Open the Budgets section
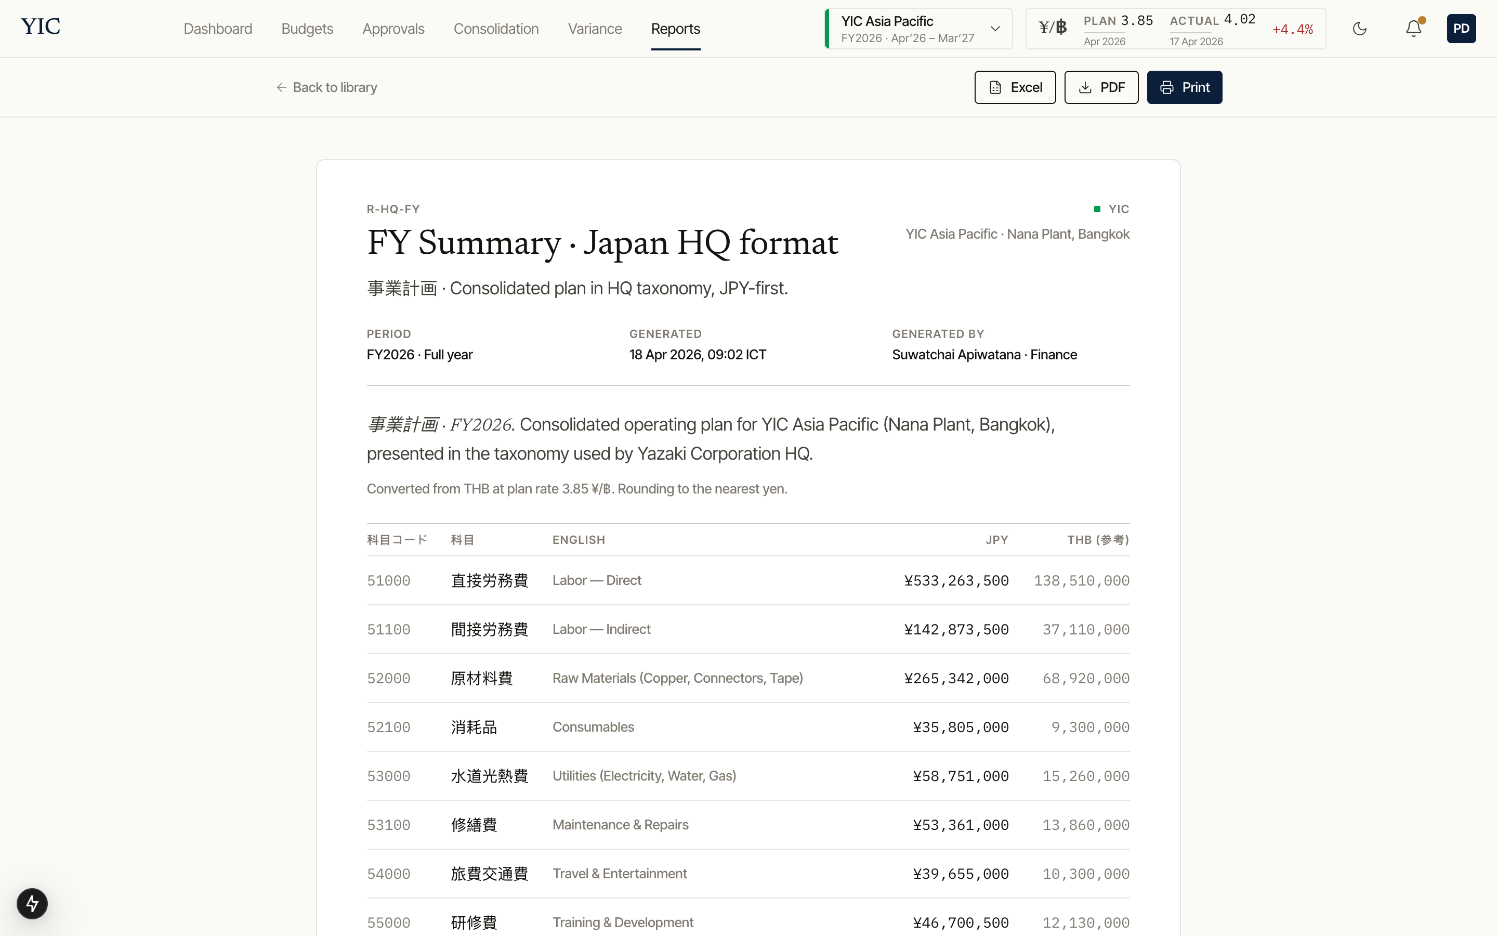 tap(307, 29)
